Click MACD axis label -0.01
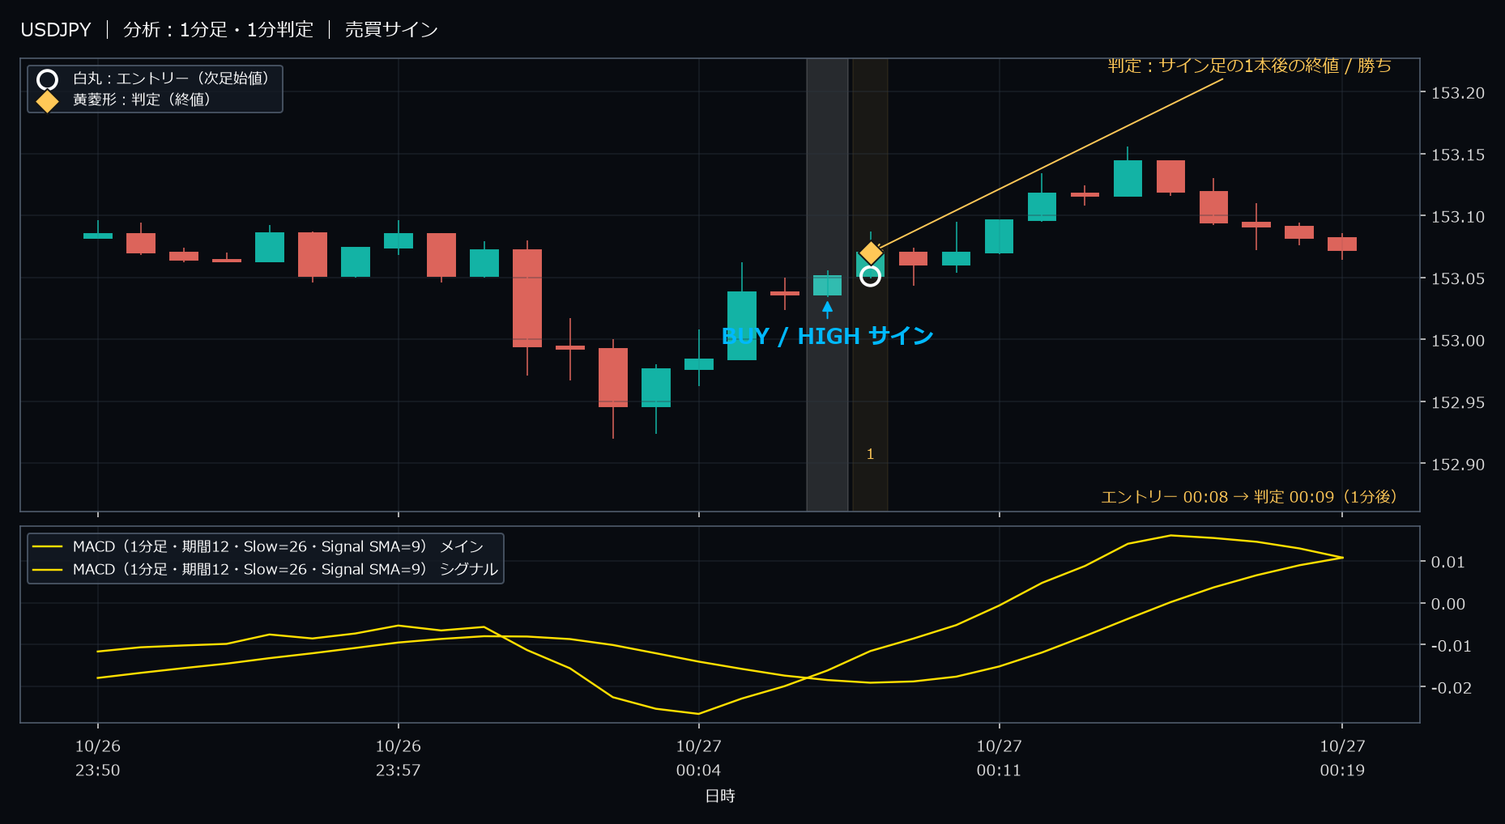Image resolution: width=1505 pixels, height=824 pixels. [x=1451, y=646]
